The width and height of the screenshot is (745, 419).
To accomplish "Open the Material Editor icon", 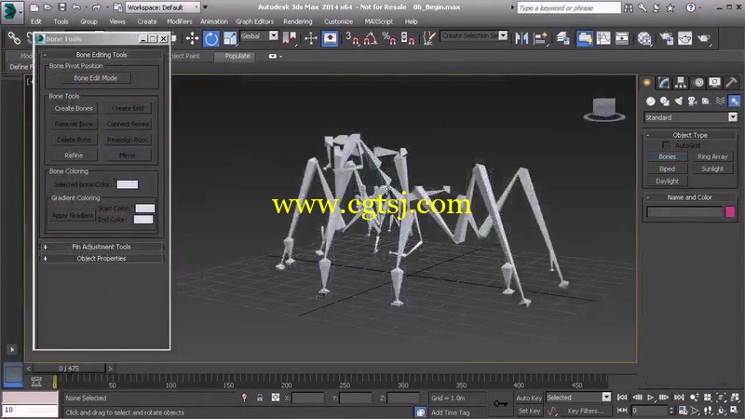I will [x=644, y=38].
